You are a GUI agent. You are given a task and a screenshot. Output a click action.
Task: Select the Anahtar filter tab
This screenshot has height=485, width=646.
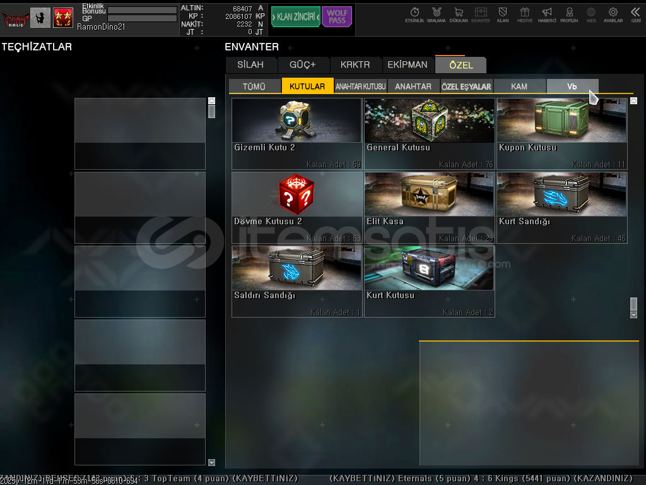(x=413, y=87)
